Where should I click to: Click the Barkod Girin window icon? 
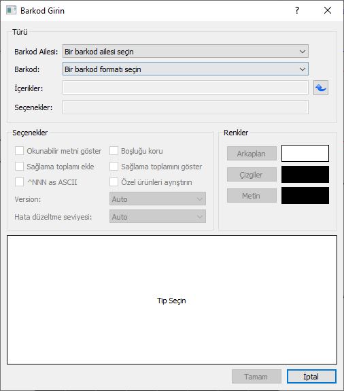[x=11, y=10]
